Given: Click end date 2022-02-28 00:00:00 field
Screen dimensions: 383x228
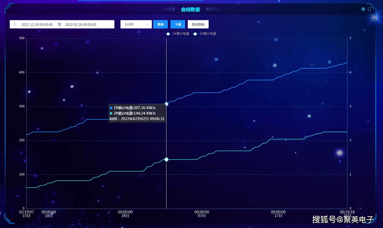Looking at the screenshot, I should pyautogui.click(x=81, y=25).
